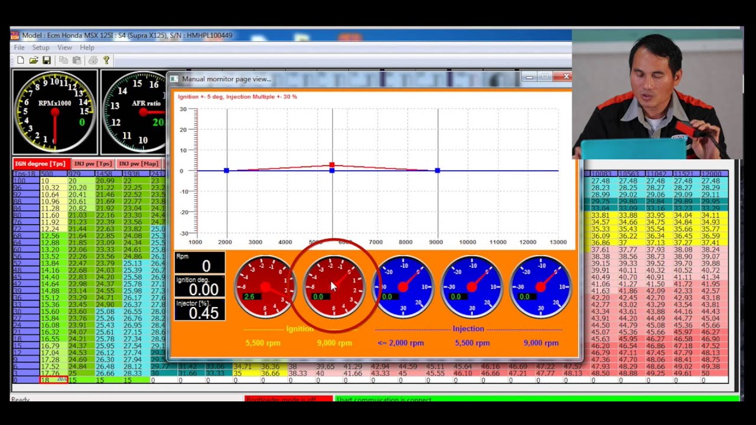Click the red graph point at 5500 rpm
756x425 pixels.
tap(332, 165)
